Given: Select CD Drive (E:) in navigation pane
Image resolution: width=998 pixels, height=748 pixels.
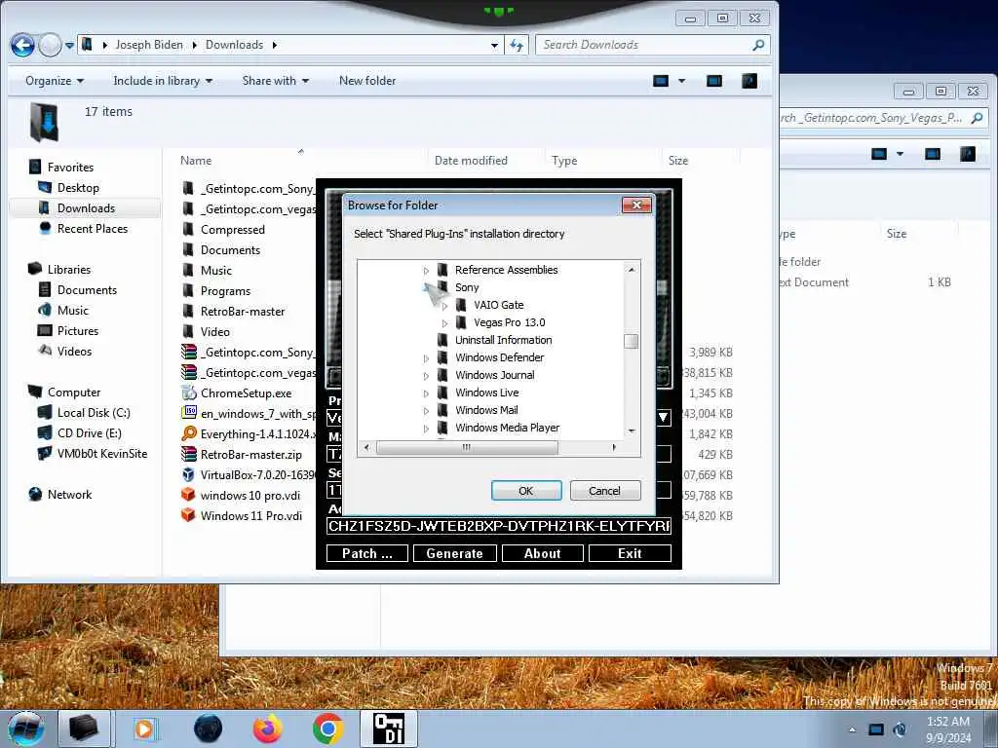Looking at the screenshot, I should (89, 433).
